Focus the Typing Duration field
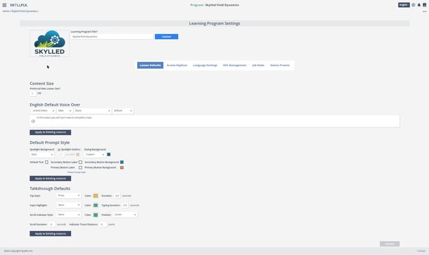The image size is (429, 255). 125,206
